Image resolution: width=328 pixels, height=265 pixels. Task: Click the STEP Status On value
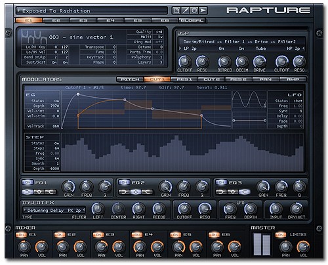(56, 143)
